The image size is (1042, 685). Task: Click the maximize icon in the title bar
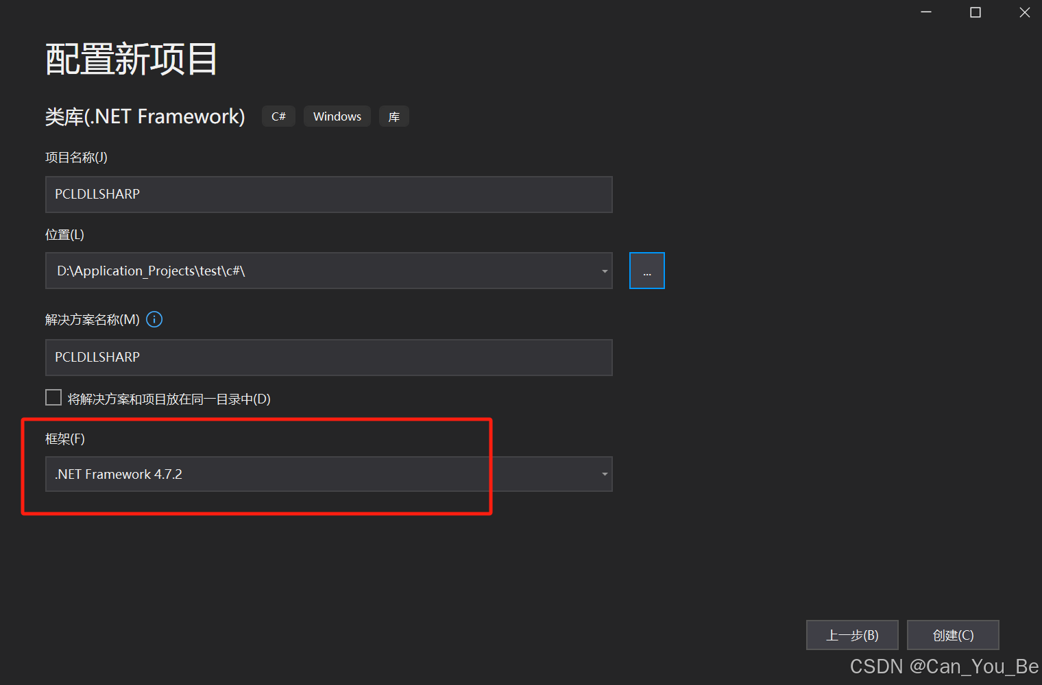pyautogui.click(x=976, y=12)
